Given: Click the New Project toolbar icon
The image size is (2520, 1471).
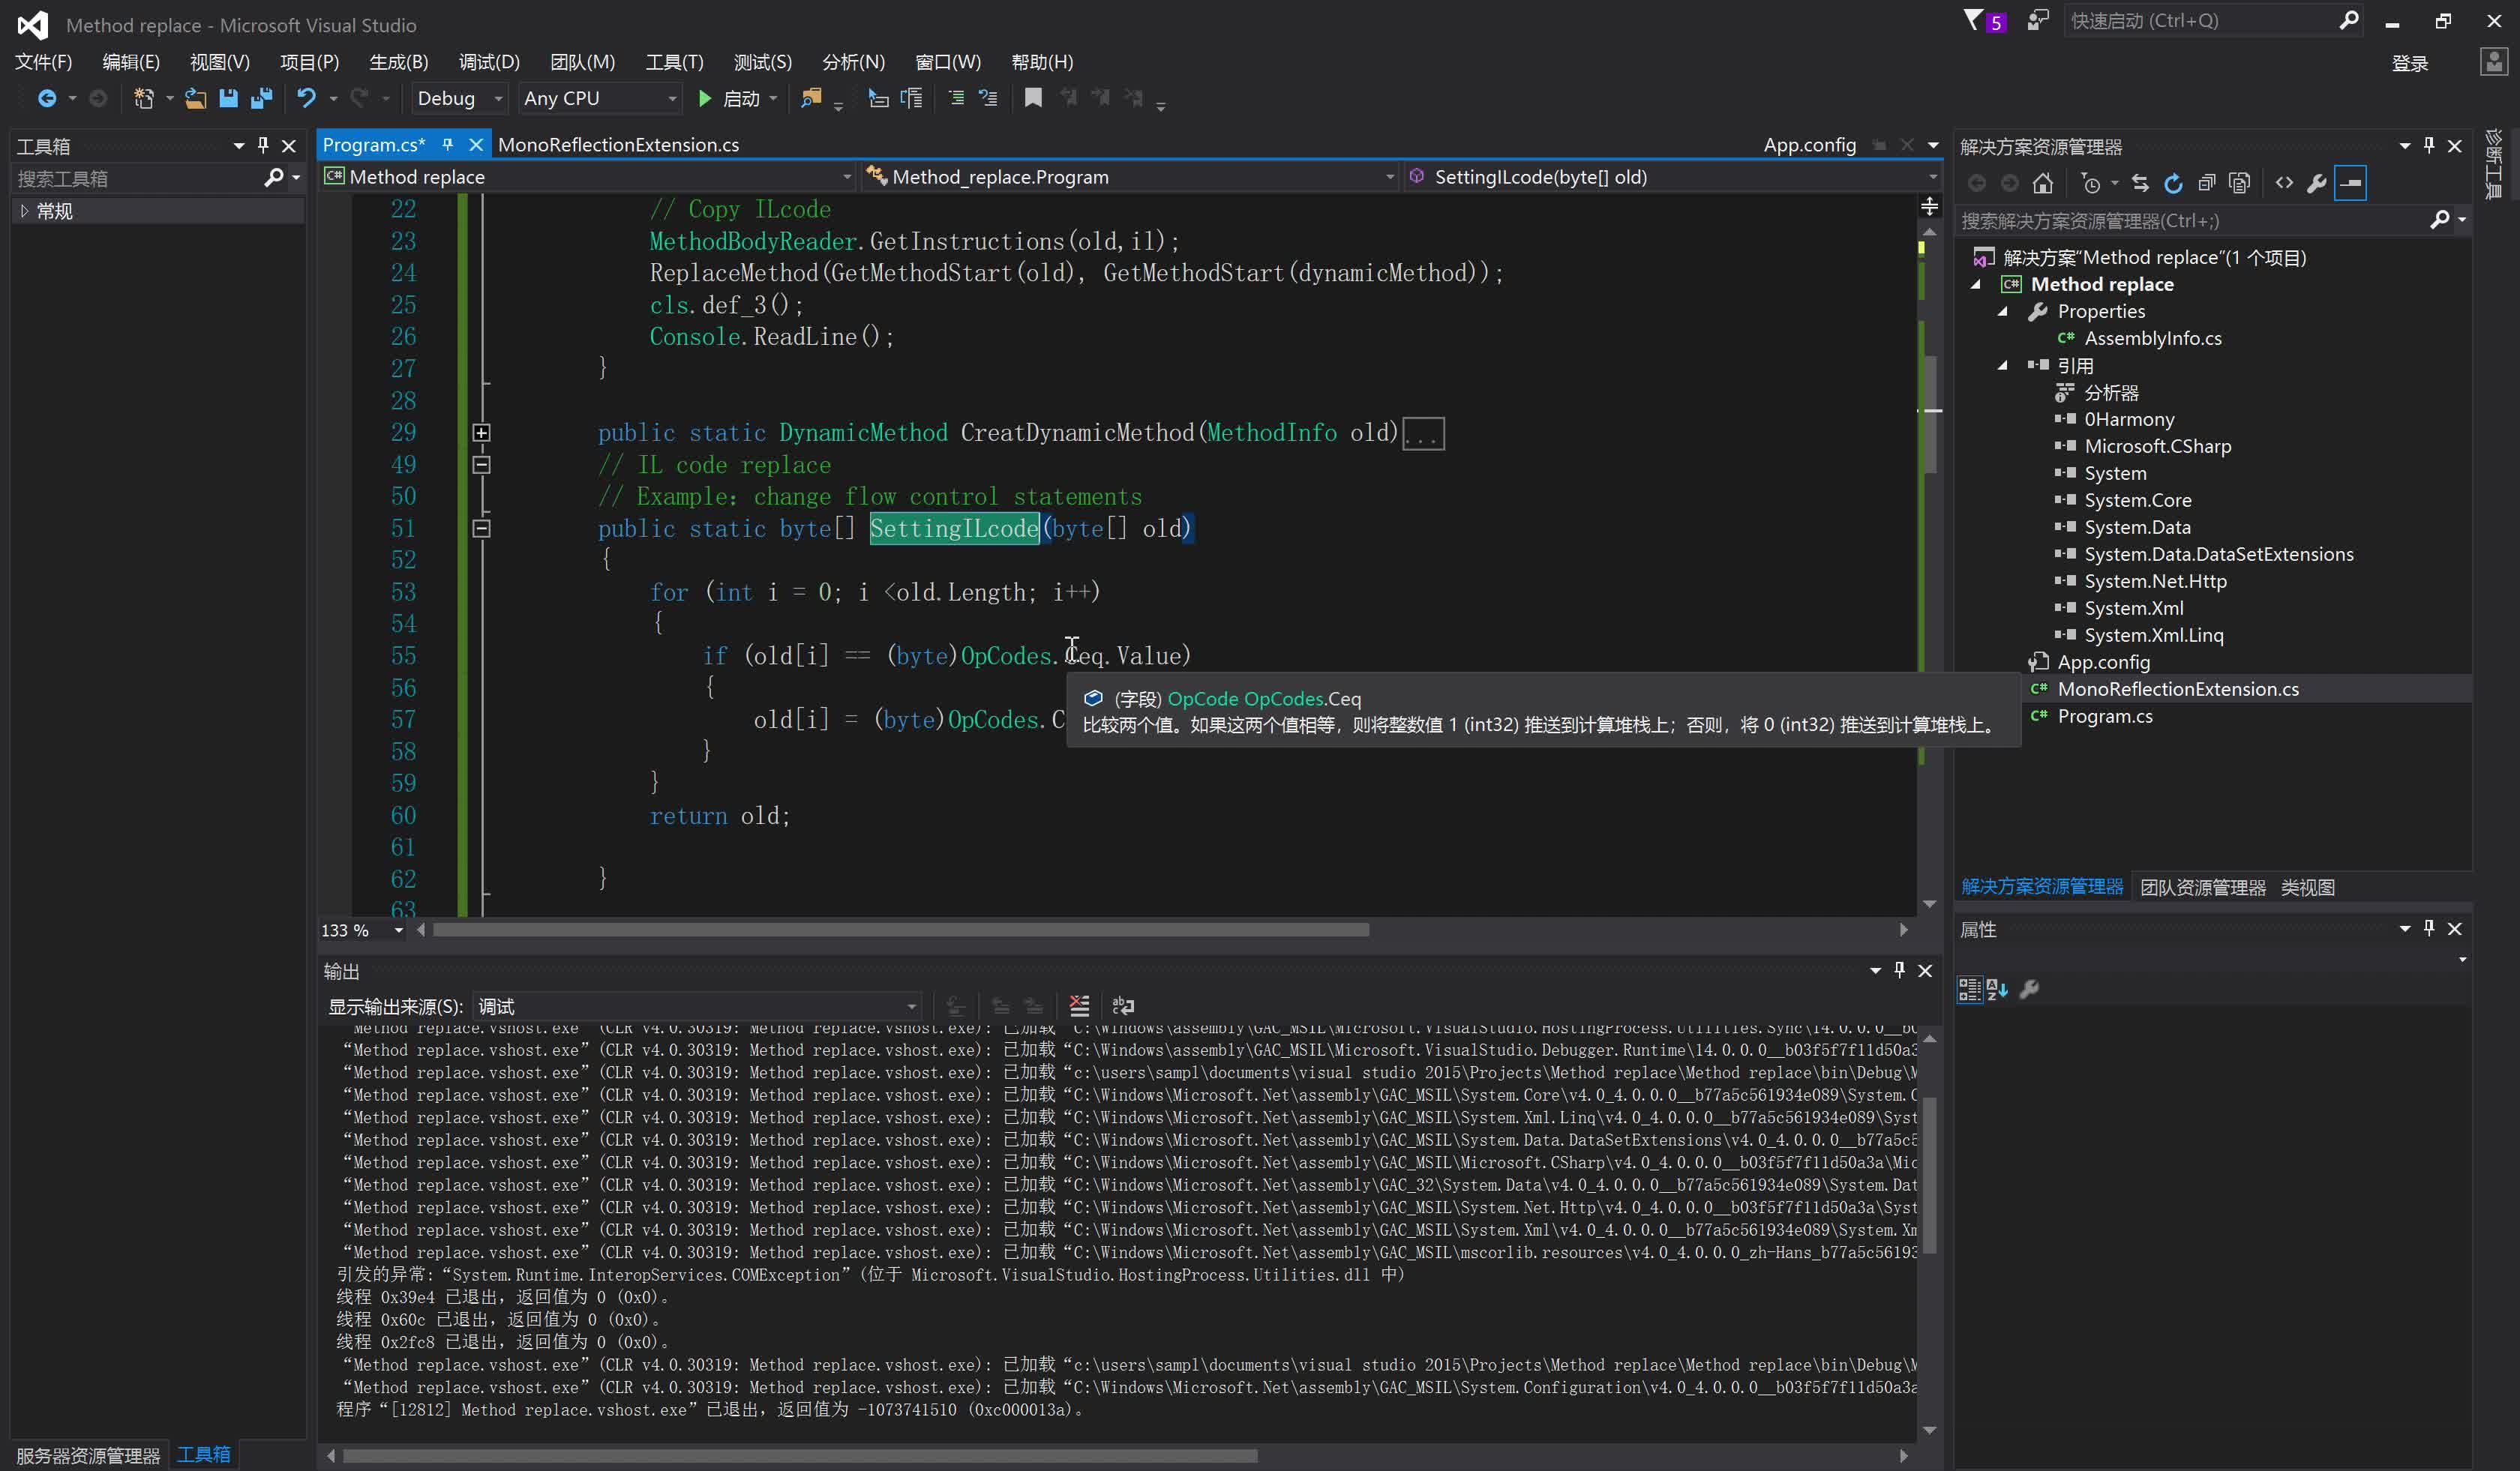Looking at the screenshot, I should pos(144,98).
